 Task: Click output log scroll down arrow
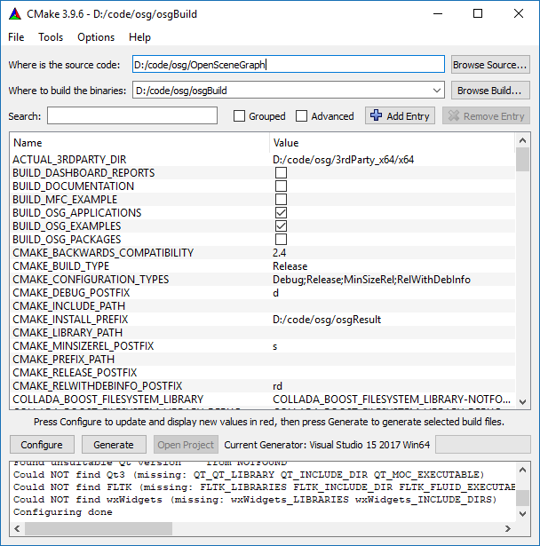click(x=522, y=514)
